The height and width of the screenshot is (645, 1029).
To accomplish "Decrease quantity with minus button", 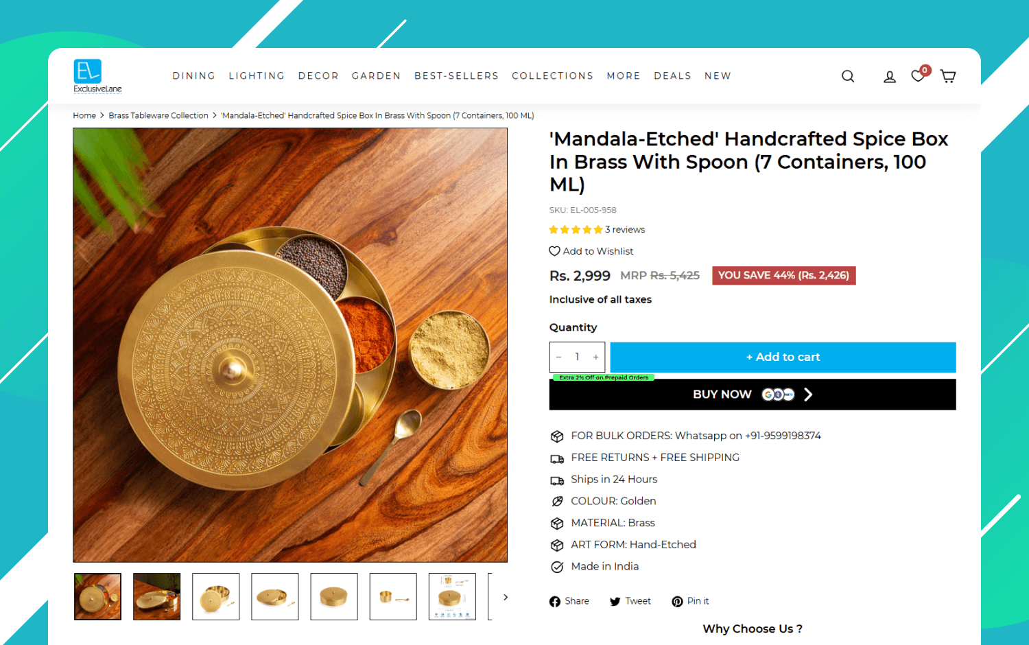I will (559, 357).
